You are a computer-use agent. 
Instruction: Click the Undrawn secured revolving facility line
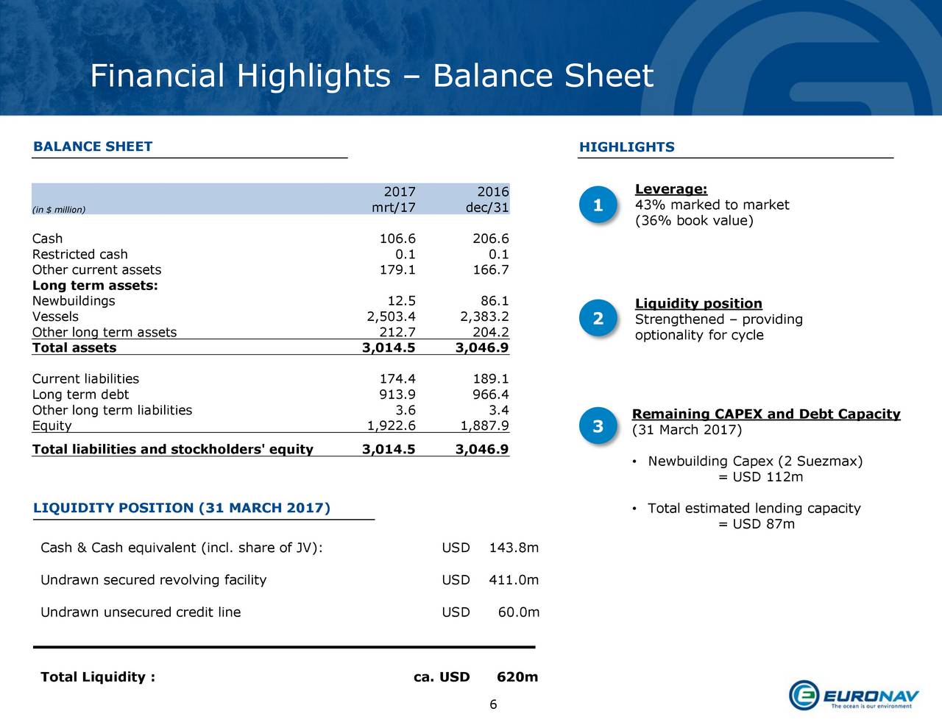[x=153, y=580]
